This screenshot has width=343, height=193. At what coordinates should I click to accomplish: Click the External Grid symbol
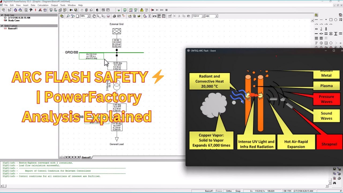coord(117,31)
